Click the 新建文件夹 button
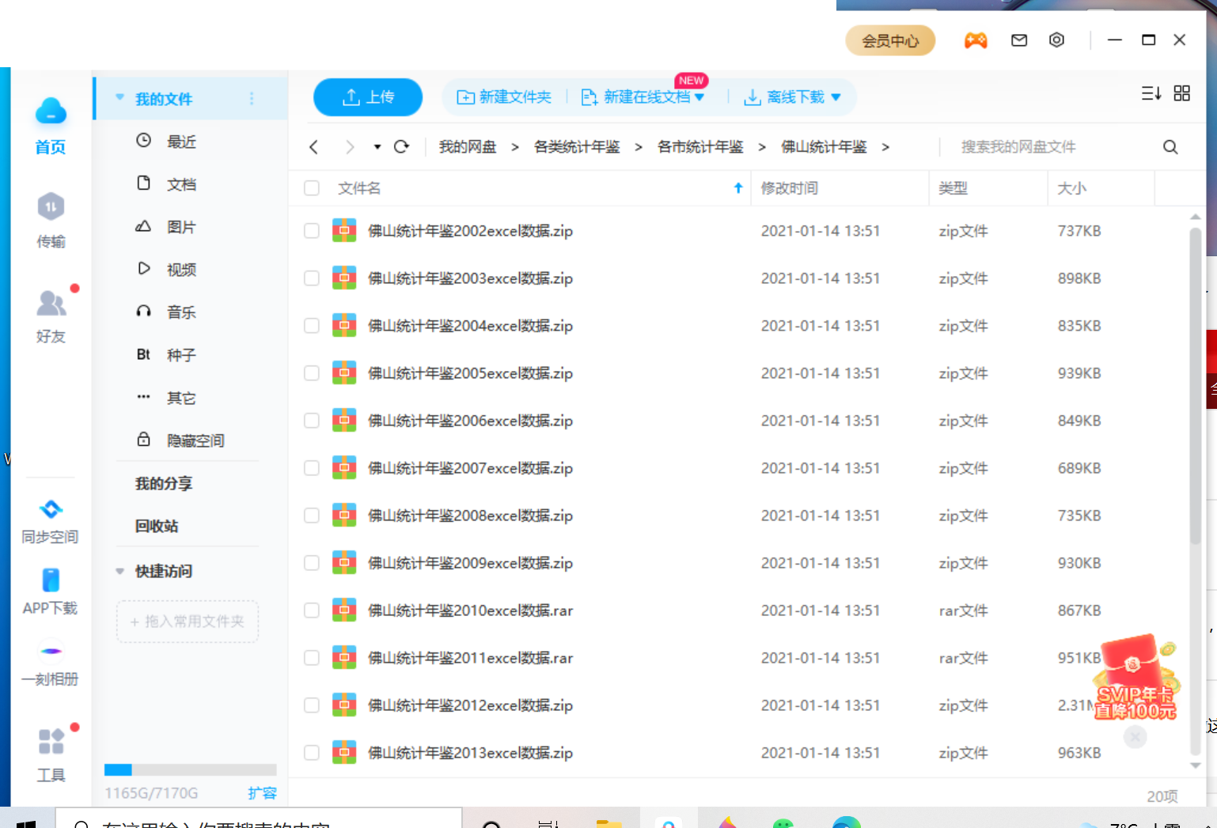Viewport: 1217px width, 828px height. point(504,97)
